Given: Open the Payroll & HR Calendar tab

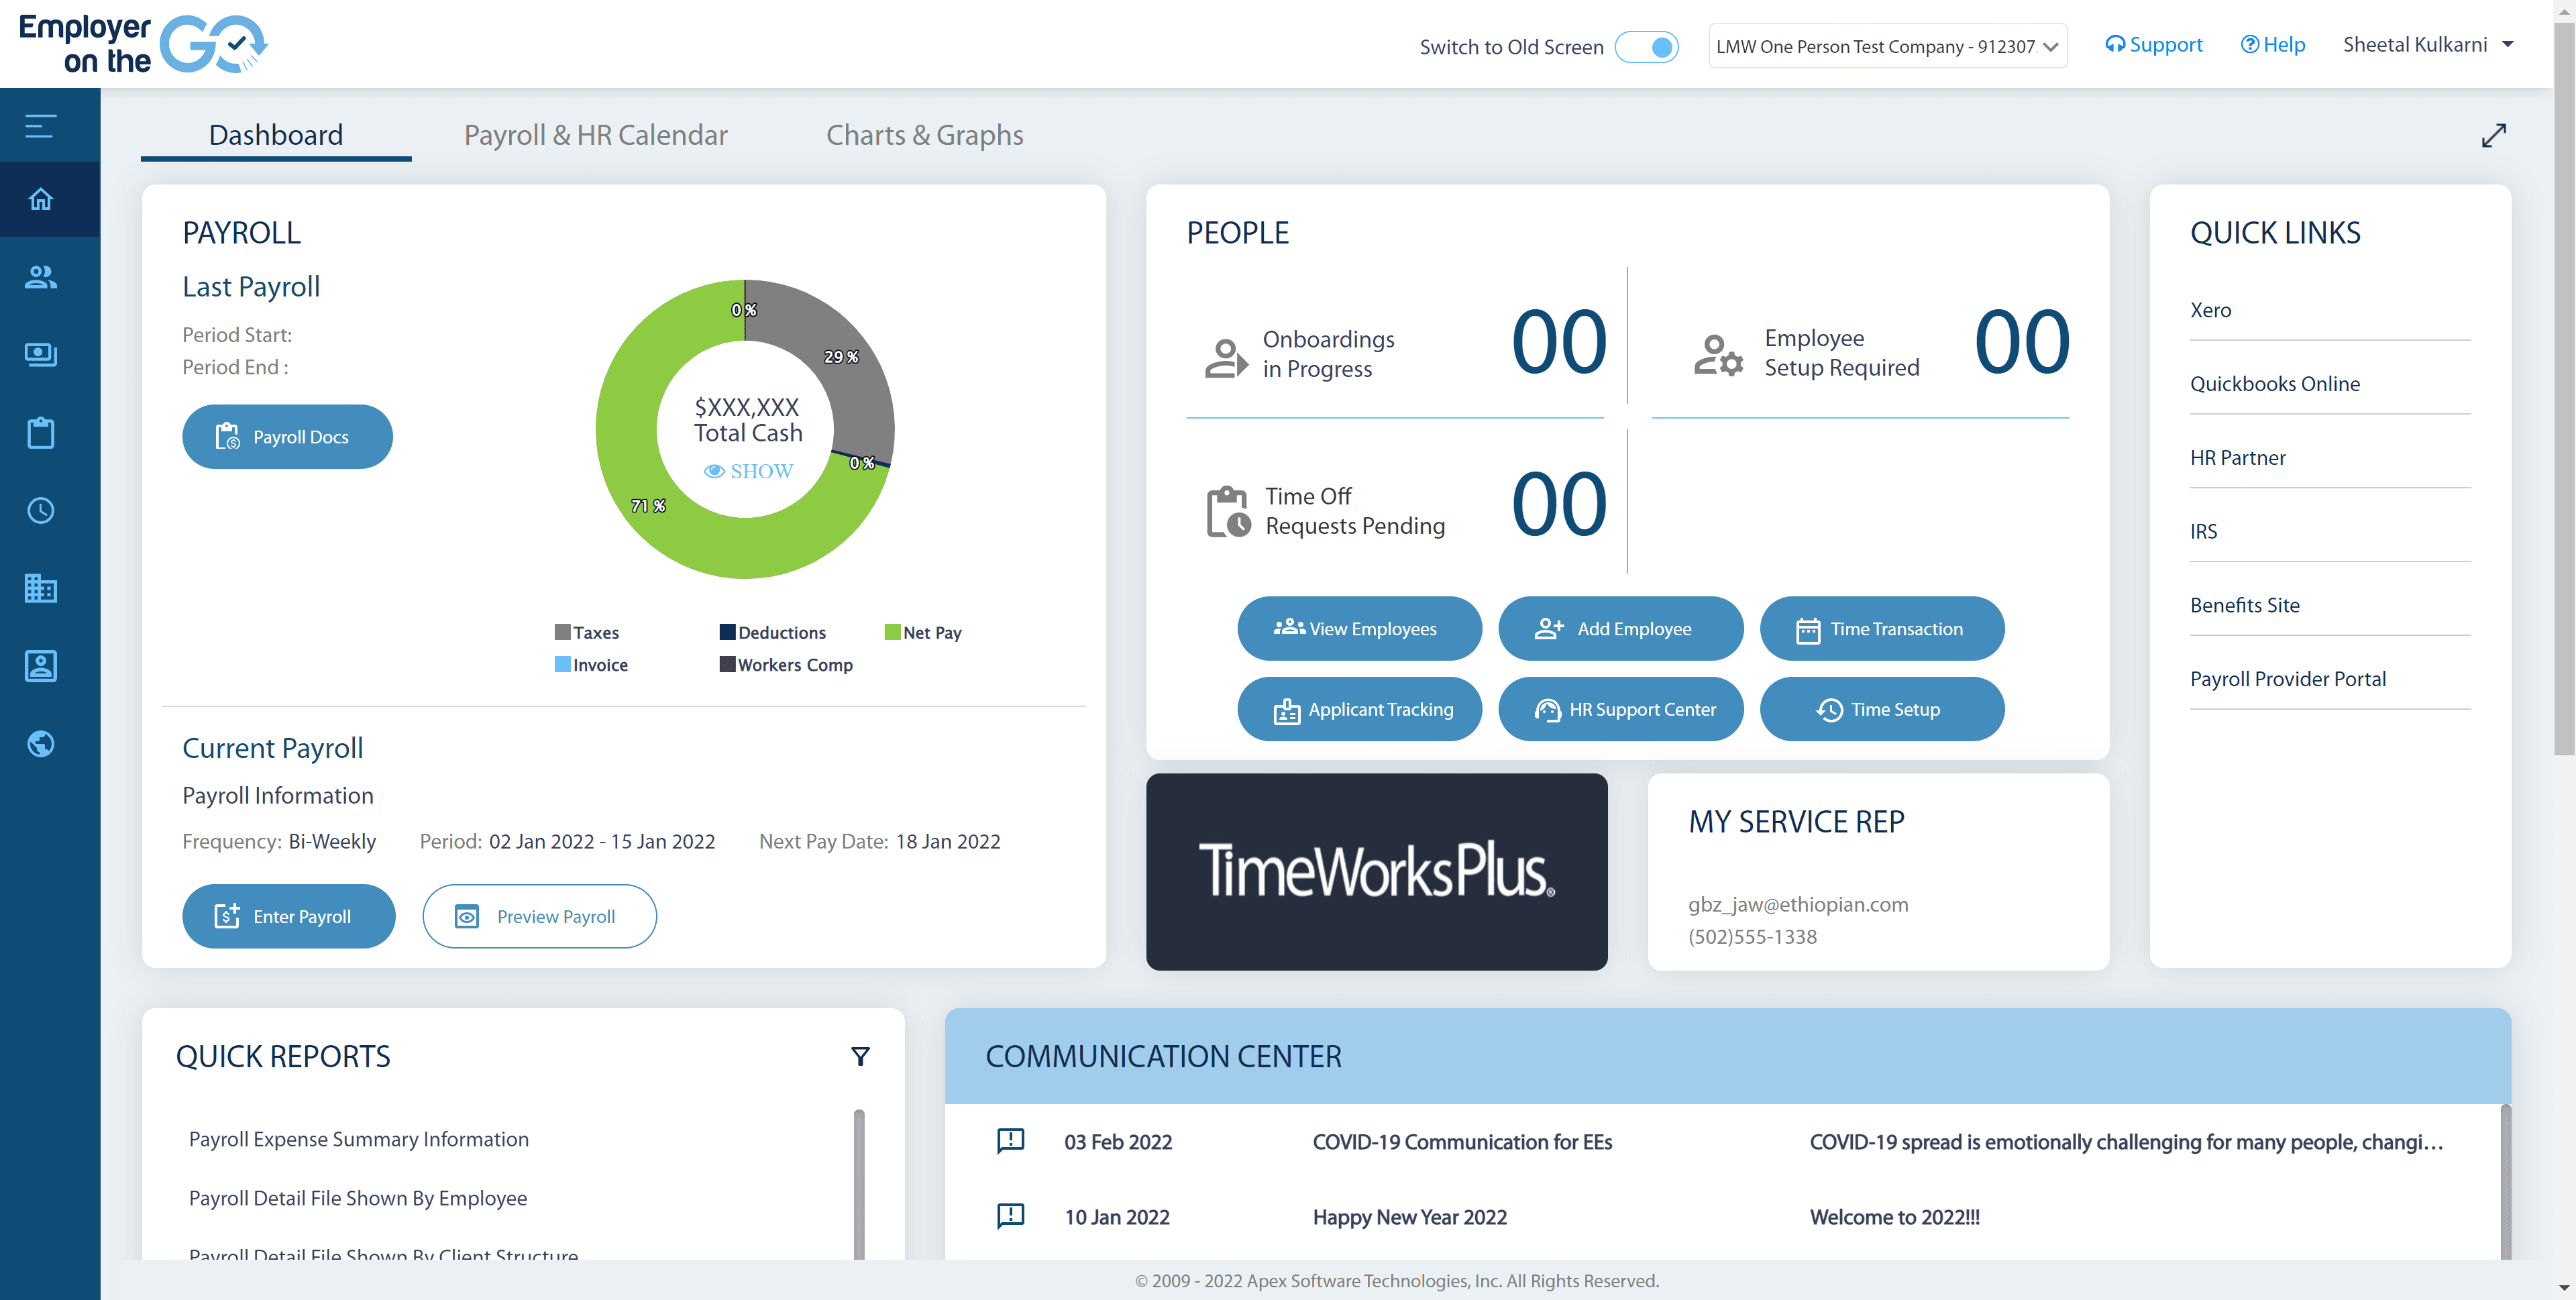Looking at the screenshot, I should [595, 134].
